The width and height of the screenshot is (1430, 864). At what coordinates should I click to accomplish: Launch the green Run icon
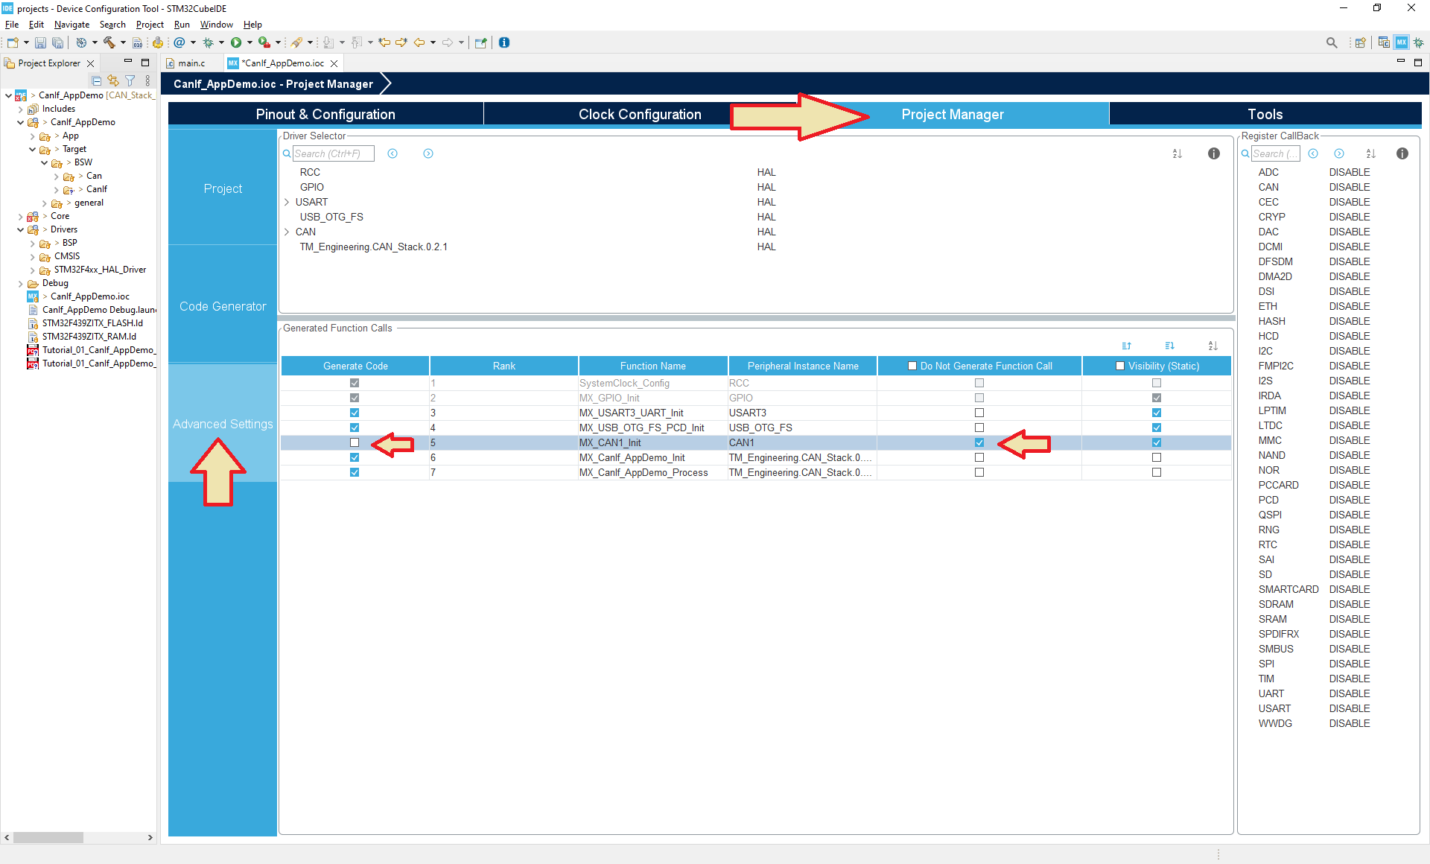[x=236, y=42]
